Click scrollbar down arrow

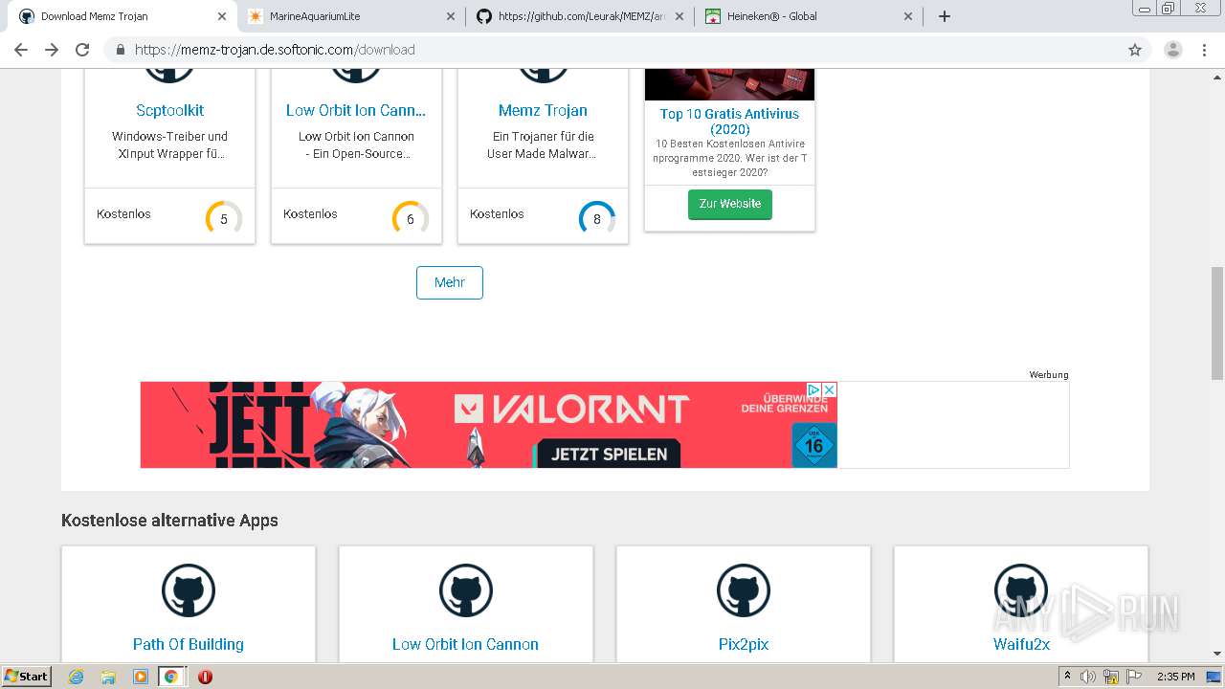(1217, 654)
